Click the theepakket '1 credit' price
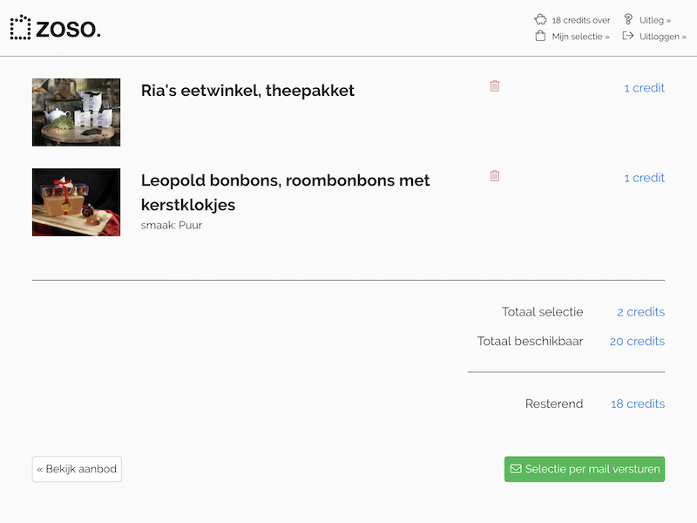This screenshot has height=523, width=697. pyautogui.click(x=644, y=88)
